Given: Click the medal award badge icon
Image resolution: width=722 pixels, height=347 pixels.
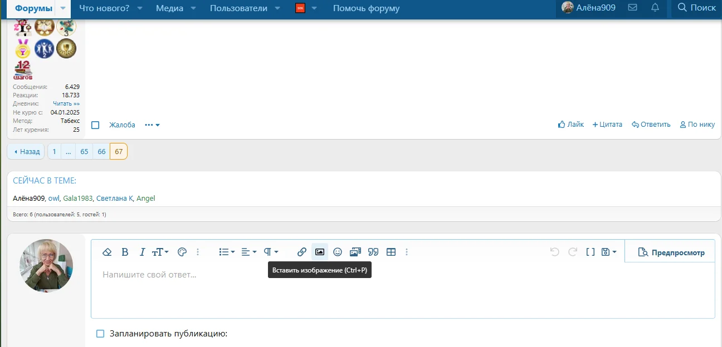Looking at the screenshot, I should coord(23,49).
